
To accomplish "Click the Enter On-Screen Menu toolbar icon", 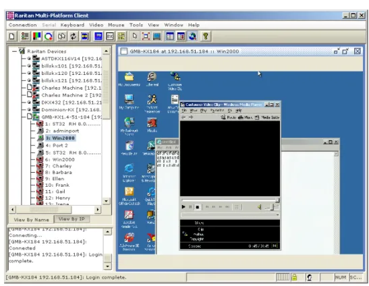I will (98, 36).
